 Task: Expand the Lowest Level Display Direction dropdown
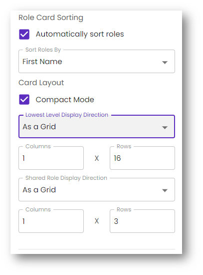tap(97, 126)
